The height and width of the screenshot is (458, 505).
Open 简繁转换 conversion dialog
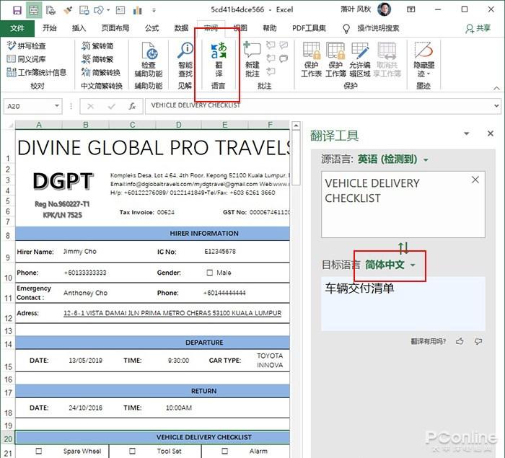[x=101, y=72]
